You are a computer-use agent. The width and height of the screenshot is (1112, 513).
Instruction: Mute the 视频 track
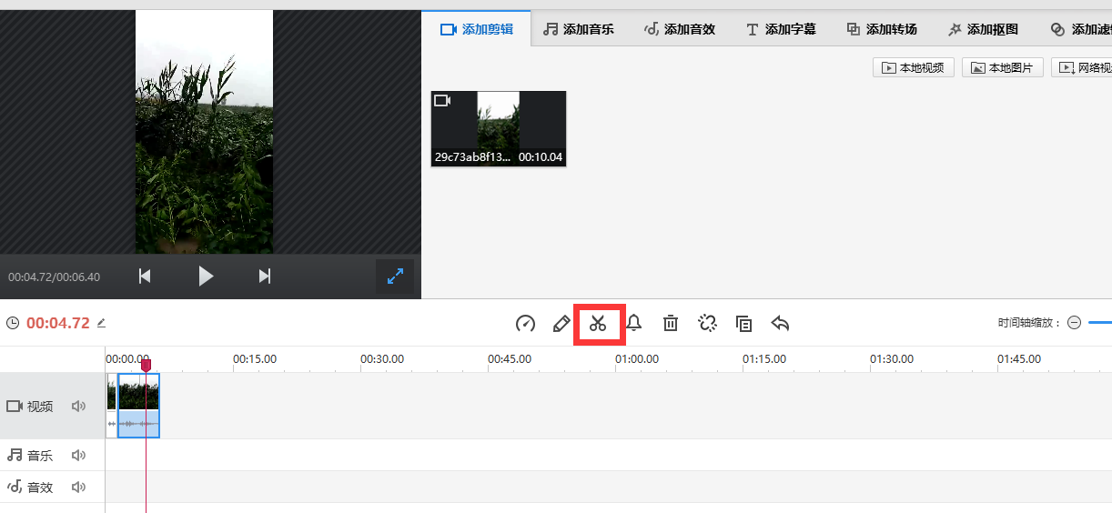[79, 407]
